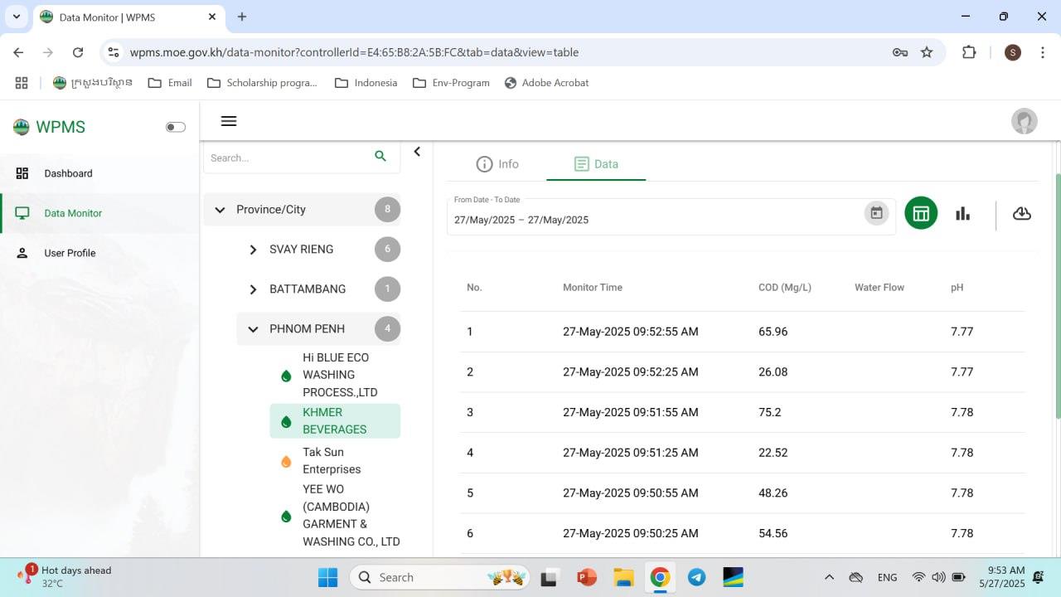
Task: Expand the SVAY RIENG province
Action: pos(253,250)
